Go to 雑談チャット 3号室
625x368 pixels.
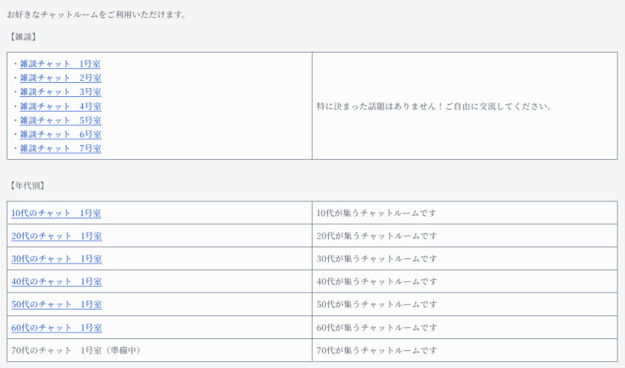point(60,92)
